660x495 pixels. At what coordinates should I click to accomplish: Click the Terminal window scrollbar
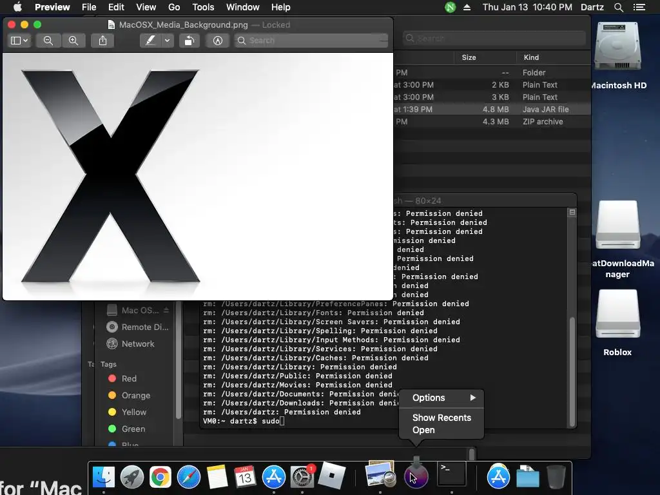[572, 371]
